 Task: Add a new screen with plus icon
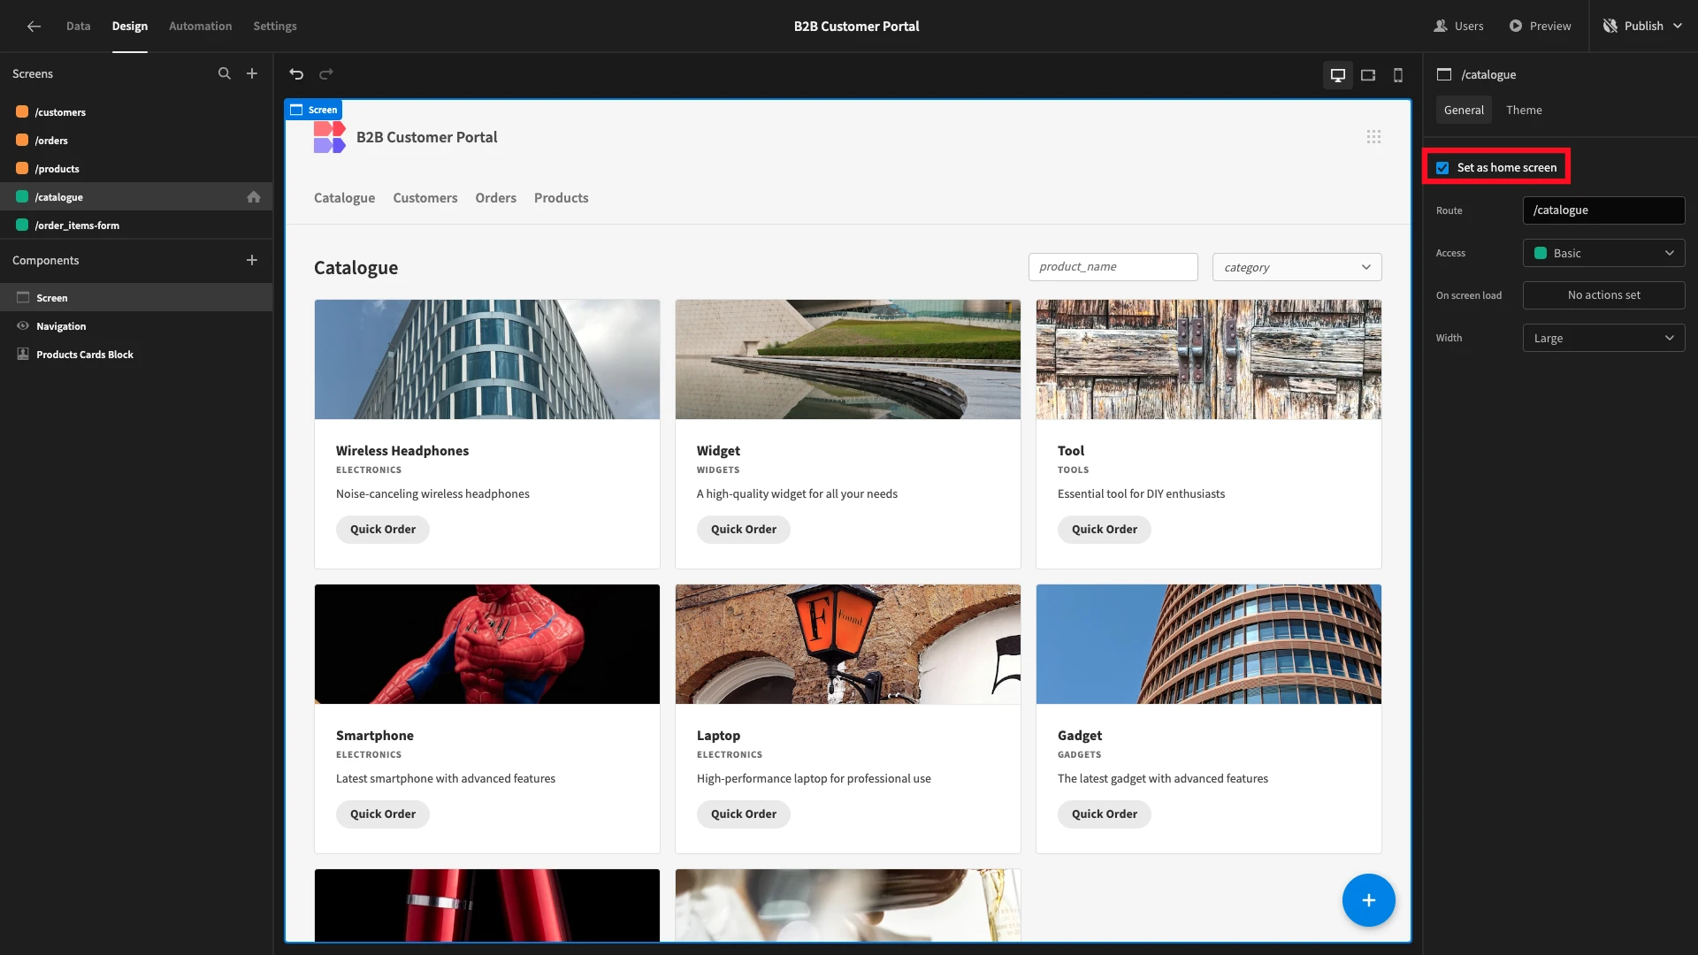coord(252,73)
